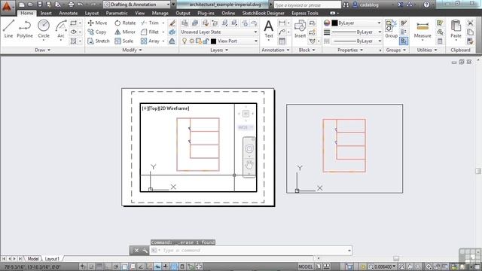The image size is (482, 271).
Task: Switch to the Annotate ribbon tab
Action: click(x=69, y=13)
